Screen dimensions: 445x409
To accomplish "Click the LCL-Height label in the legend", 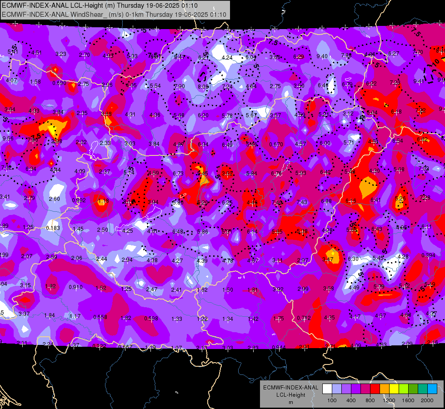I will pyautogui.click(x=291, y=395).
